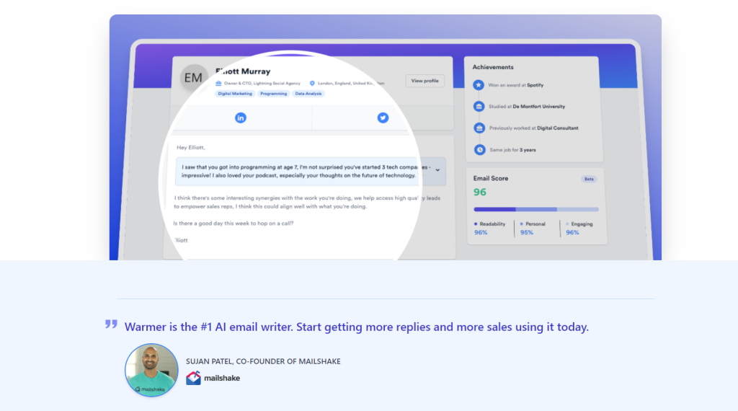Image resolution: width=738 pixels, height=411 pixels.
Task: Click the purple quotation mark icon
Action: (x=111, y=324)
